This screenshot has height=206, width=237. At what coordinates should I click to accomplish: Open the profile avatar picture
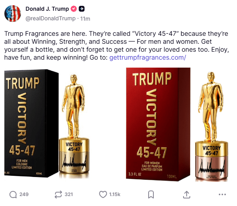coord(13,14)
